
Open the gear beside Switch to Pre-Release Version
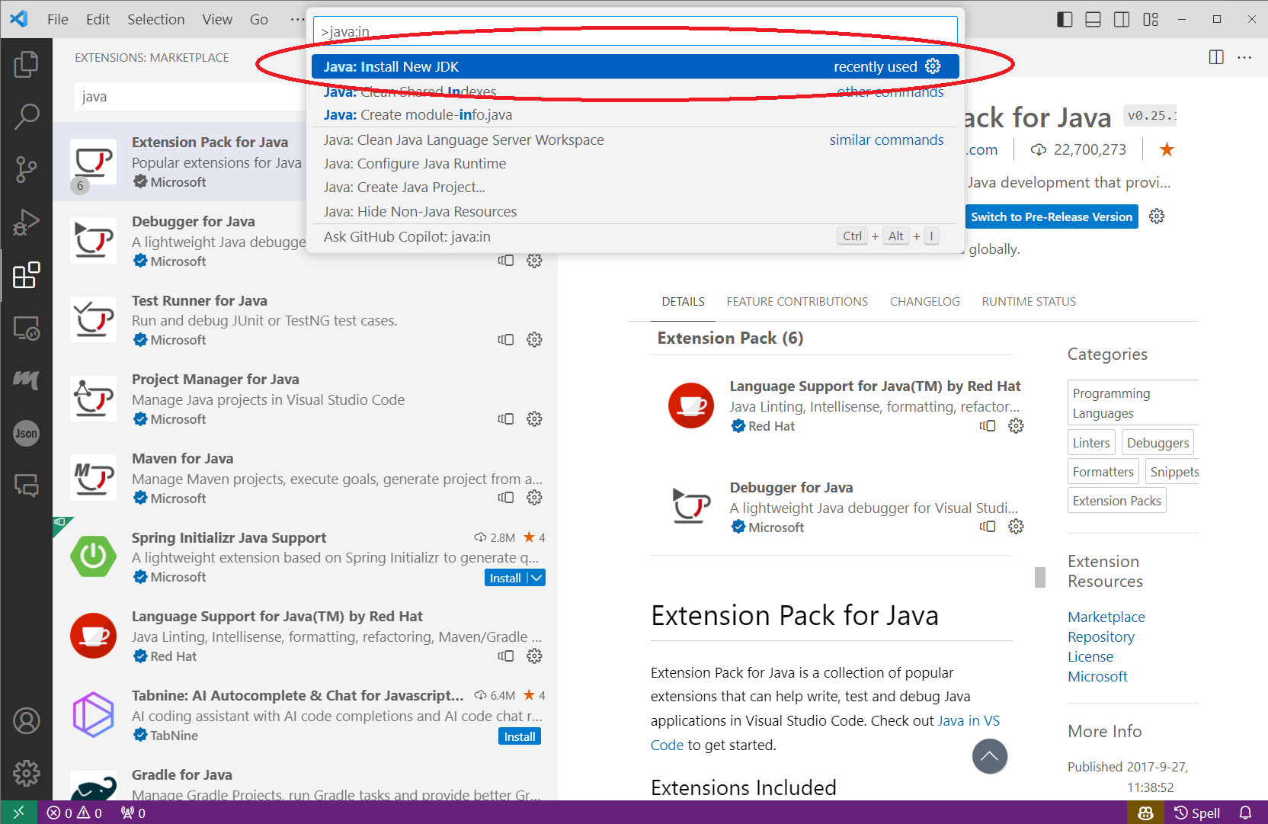click(x=1157, y=216)
